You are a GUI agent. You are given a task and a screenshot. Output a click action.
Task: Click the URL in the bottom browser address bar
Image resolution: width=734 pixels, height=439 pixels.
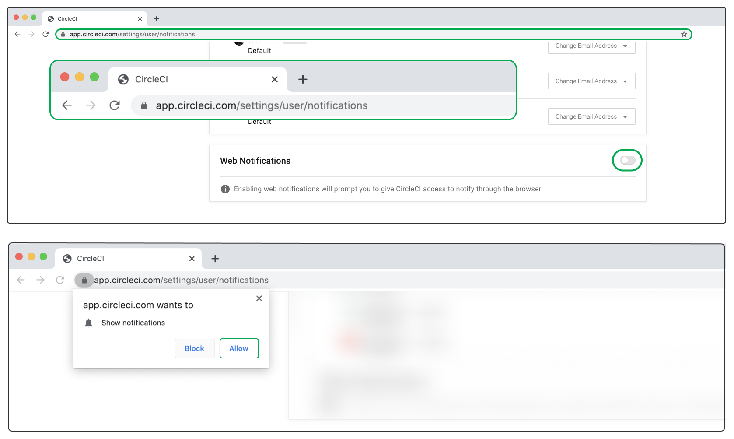pos(181,280)
